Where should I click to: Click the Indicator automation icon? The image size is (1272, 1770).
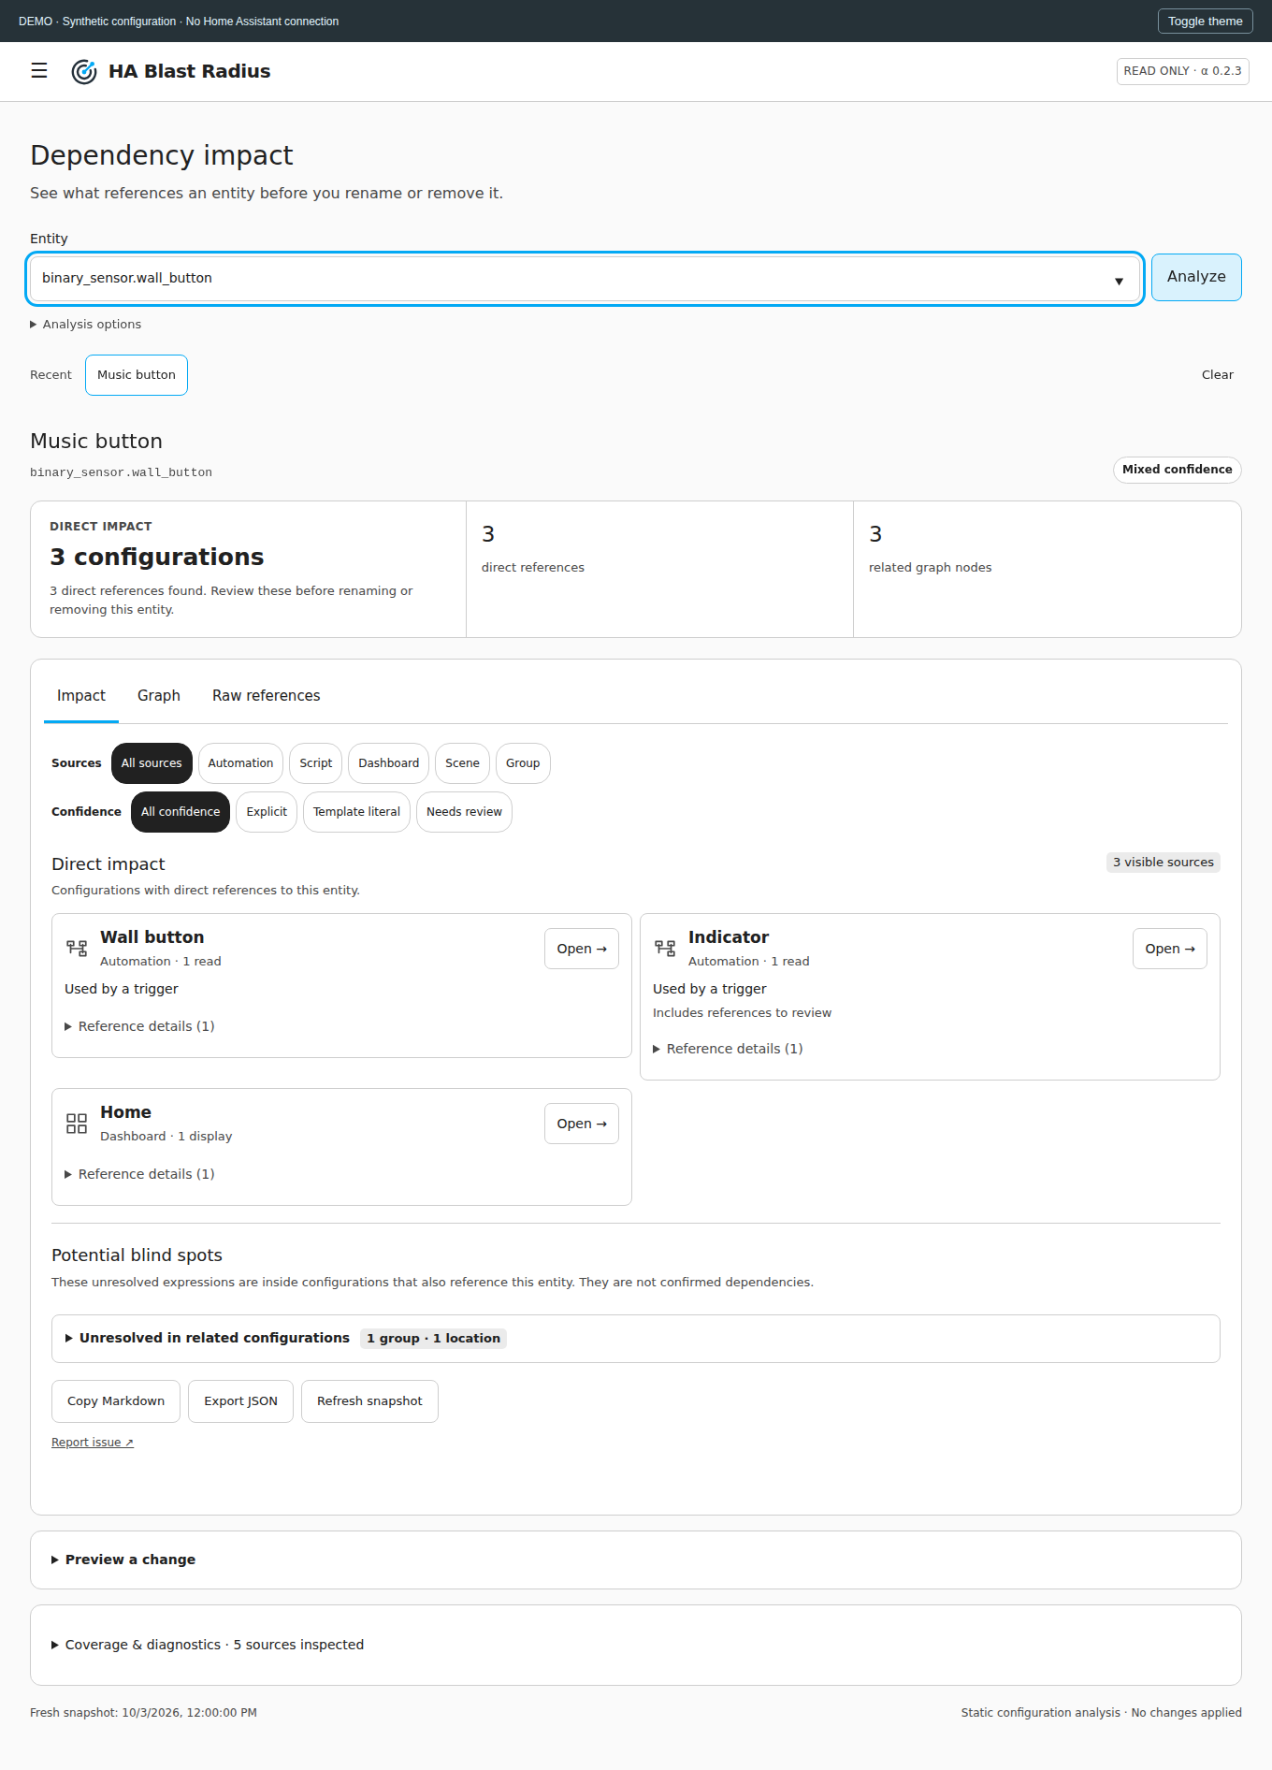[665, 948]
